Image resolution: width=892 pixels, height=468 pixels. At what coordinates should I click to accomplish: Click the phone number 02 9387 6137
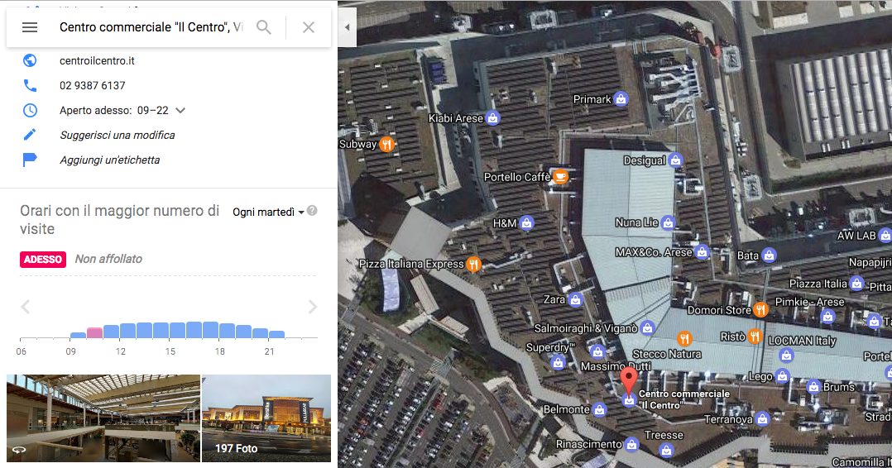(92, 85)
